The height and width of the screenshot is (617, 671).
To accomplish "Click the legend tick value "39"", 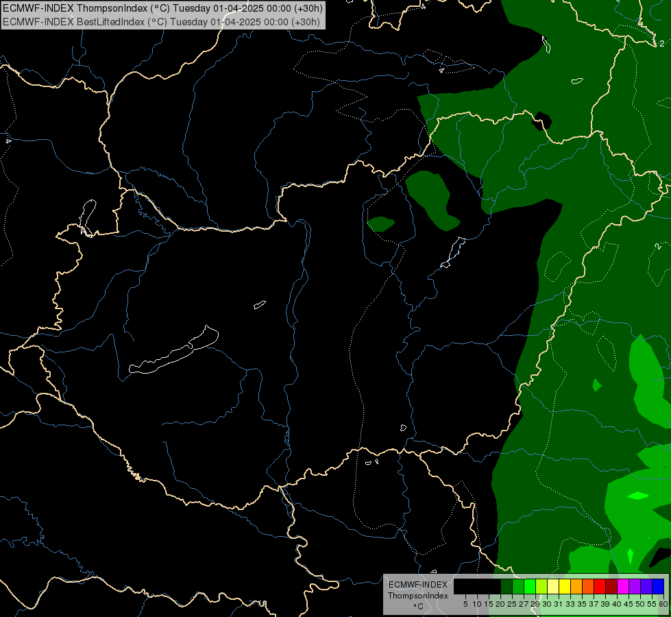I will 605,604.
